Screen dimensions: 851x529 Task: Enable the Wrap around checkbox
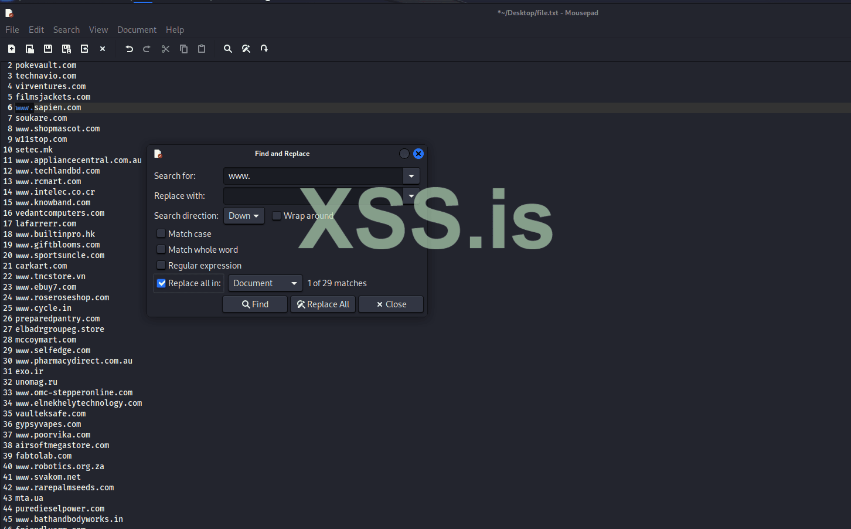[277, 216]
